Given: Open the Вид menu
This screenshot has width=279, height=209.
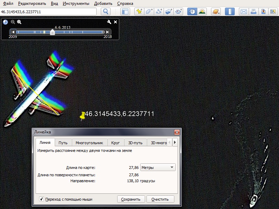Looking at the screenshot, I should click(54, 3).
